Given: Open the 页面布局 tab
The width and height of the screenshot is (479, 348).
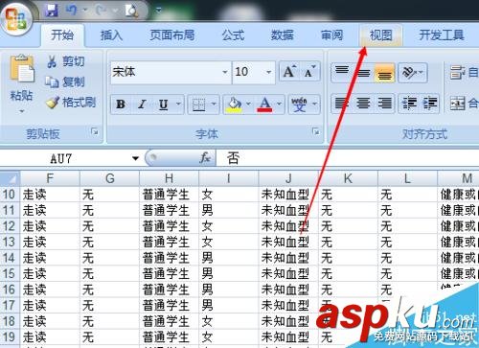Looking at the screenshot, I should [172, 35].
